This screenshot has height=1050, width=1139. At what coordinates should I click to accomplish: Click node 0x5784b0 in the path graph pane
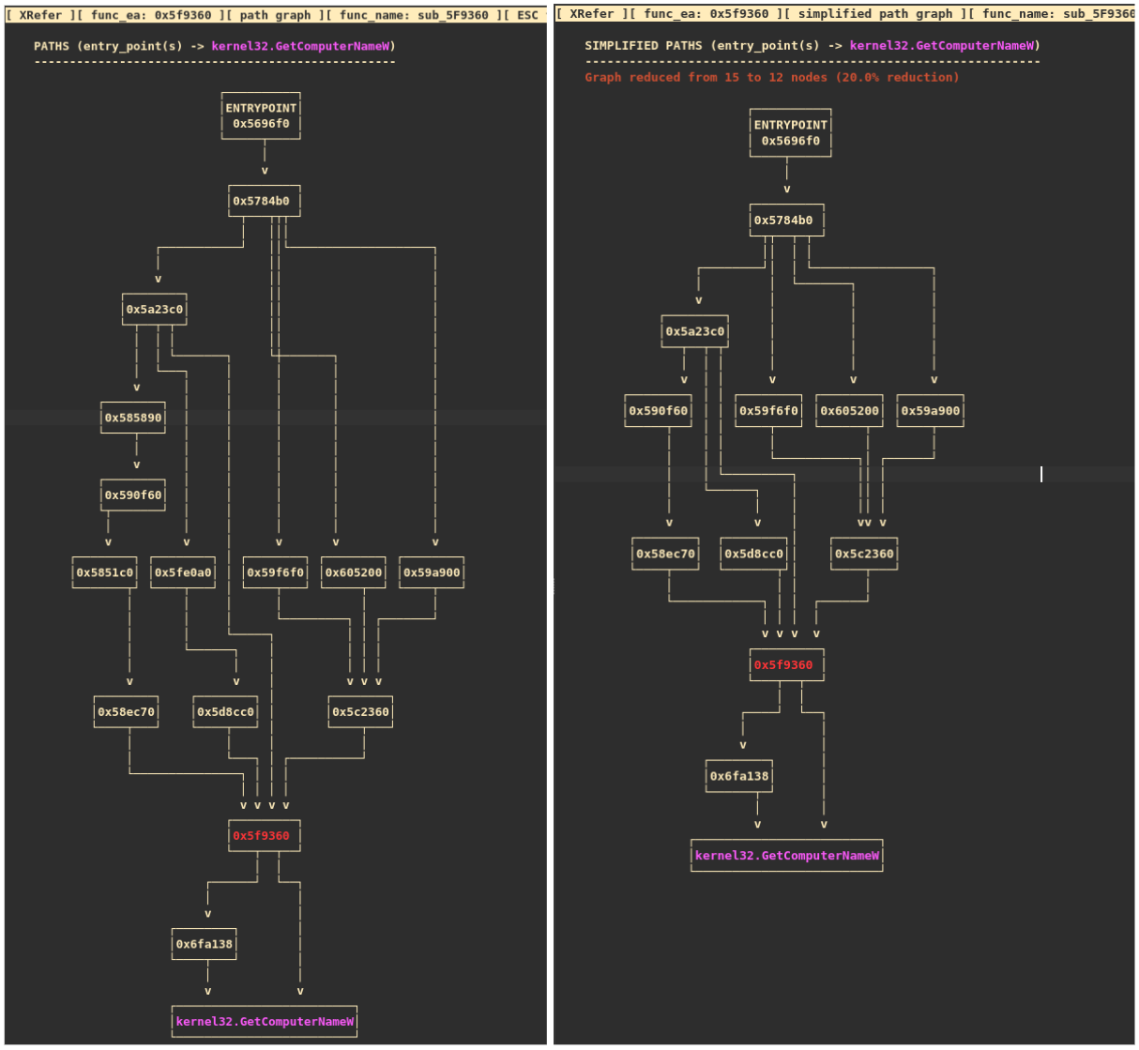[265, 201]
